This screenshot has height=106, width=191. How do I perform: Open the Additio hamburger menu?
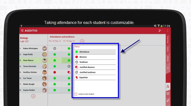point(22,31)
